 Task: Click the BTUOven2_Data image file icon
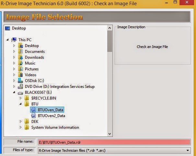33,115
